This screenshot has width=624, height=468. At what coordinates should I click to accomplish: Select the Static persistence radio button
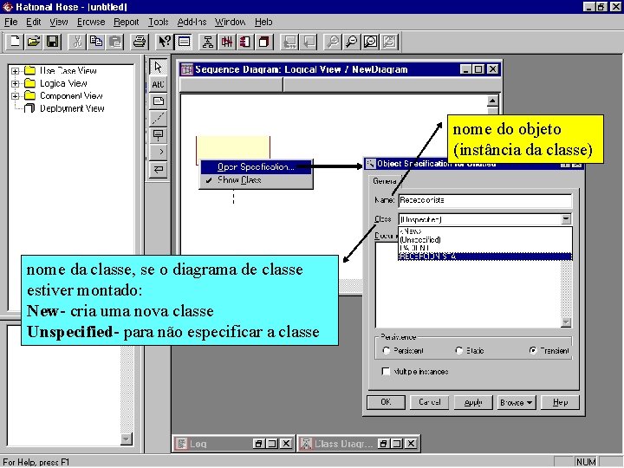(458, 351)
